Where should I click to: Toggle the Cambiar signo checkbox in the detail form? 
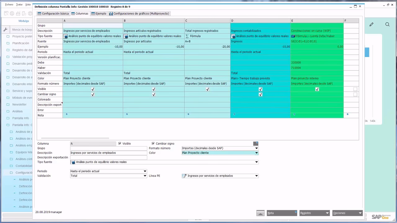[153, 144]
